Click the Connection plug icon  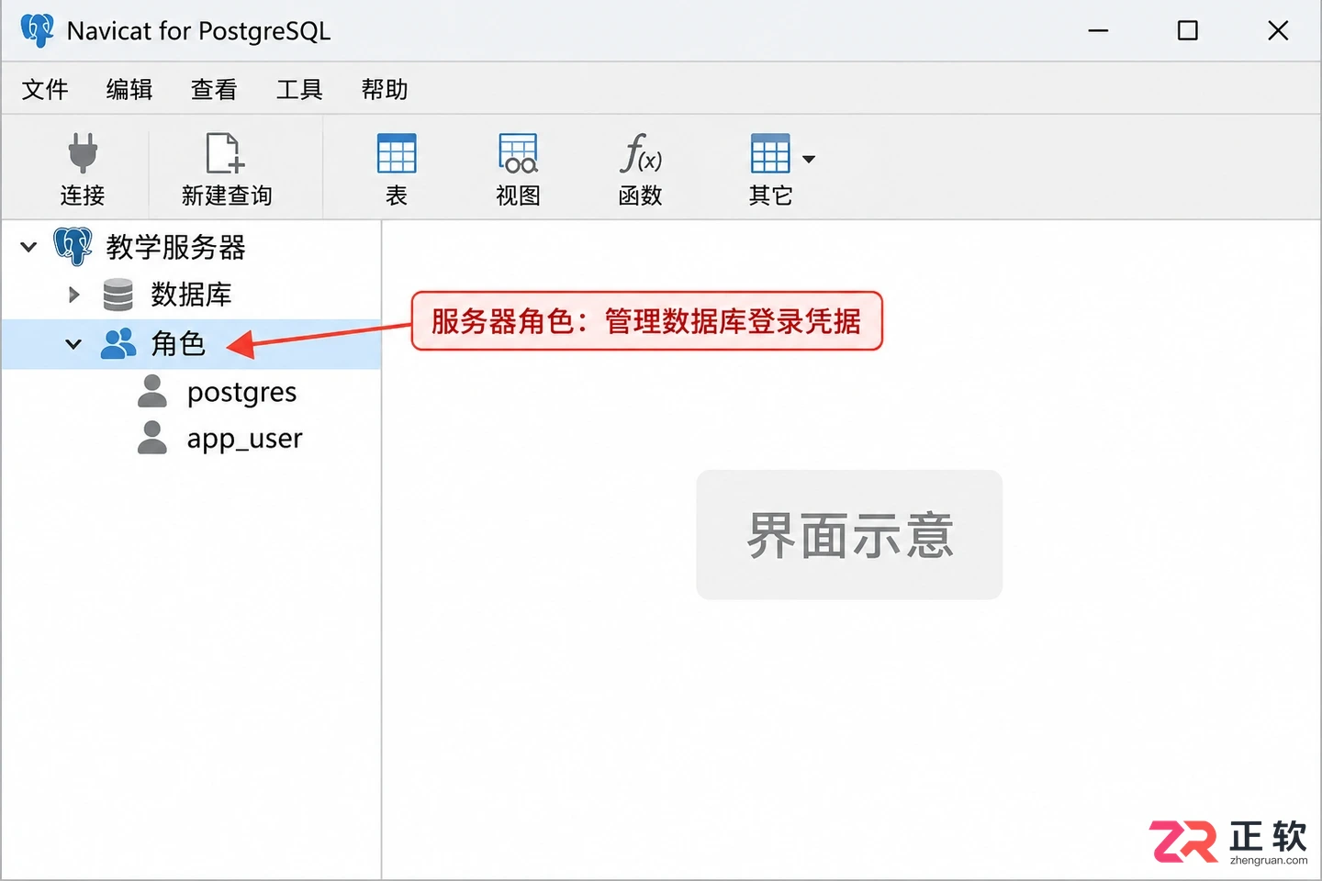[x=83, y=153]
